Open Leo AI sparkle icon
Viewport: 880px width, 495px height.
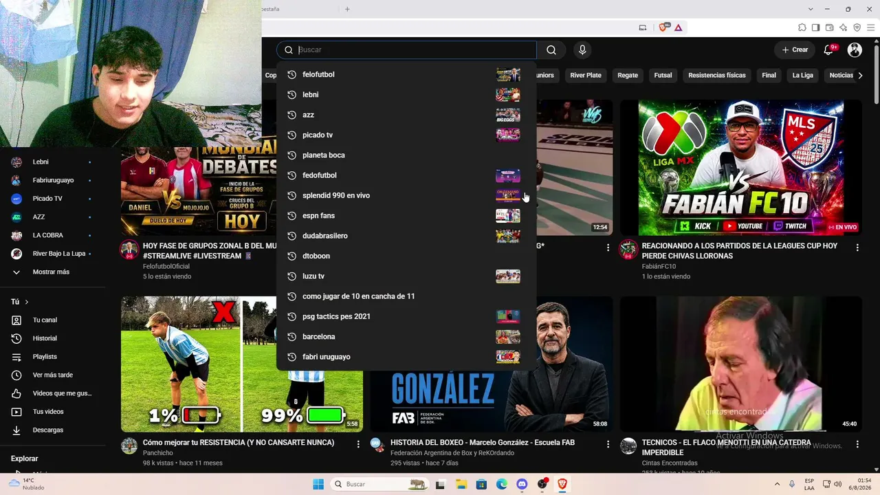click(844, 27)
